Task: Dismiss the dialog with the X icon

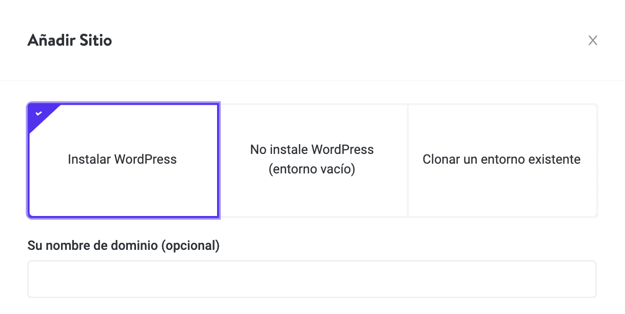Action: point(593,41)
